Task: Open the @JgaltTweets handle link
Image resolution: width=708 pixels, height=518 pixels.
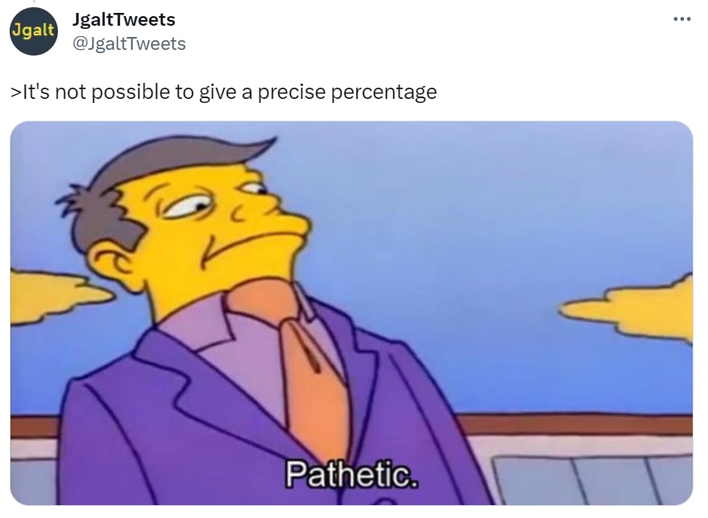Action: [x=130, y=43]
